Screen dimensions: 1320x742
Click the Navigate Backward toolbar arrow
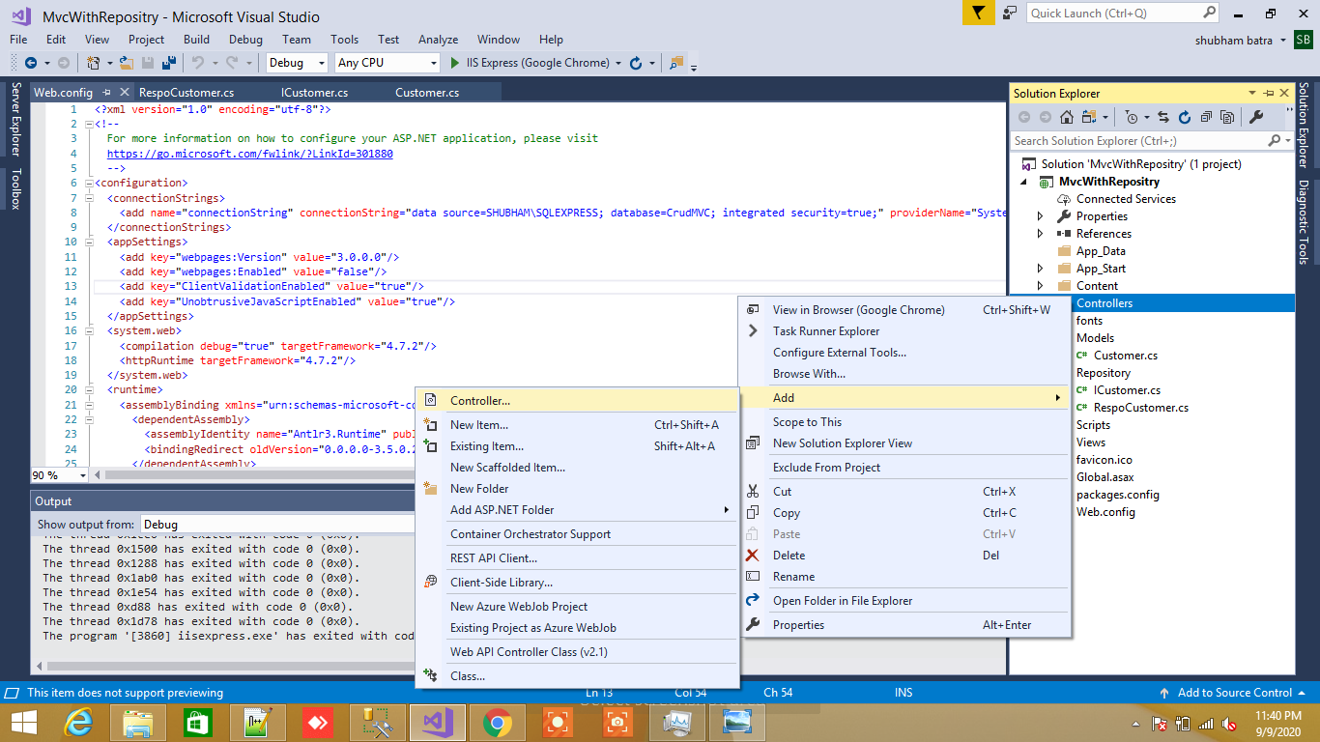coord(31,63)
